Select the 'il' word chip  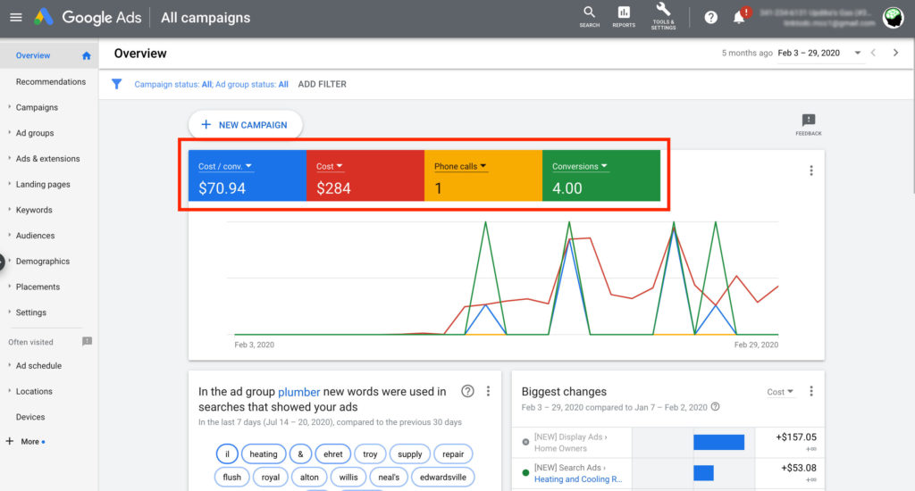click(227, 454)
